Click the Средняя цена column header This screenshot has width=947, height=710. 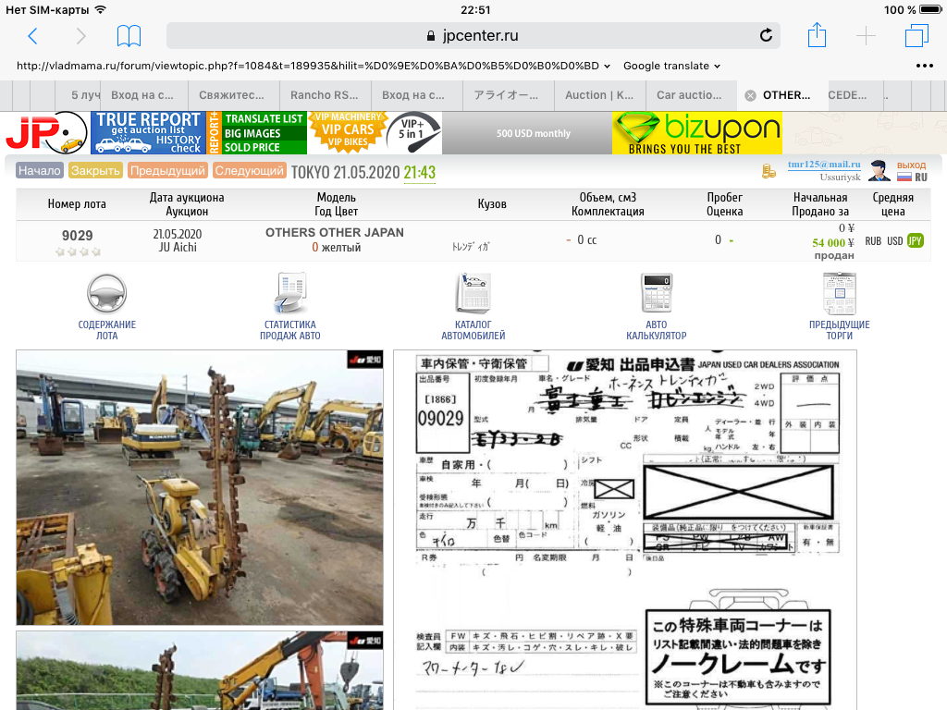click(x=892, y=204)
